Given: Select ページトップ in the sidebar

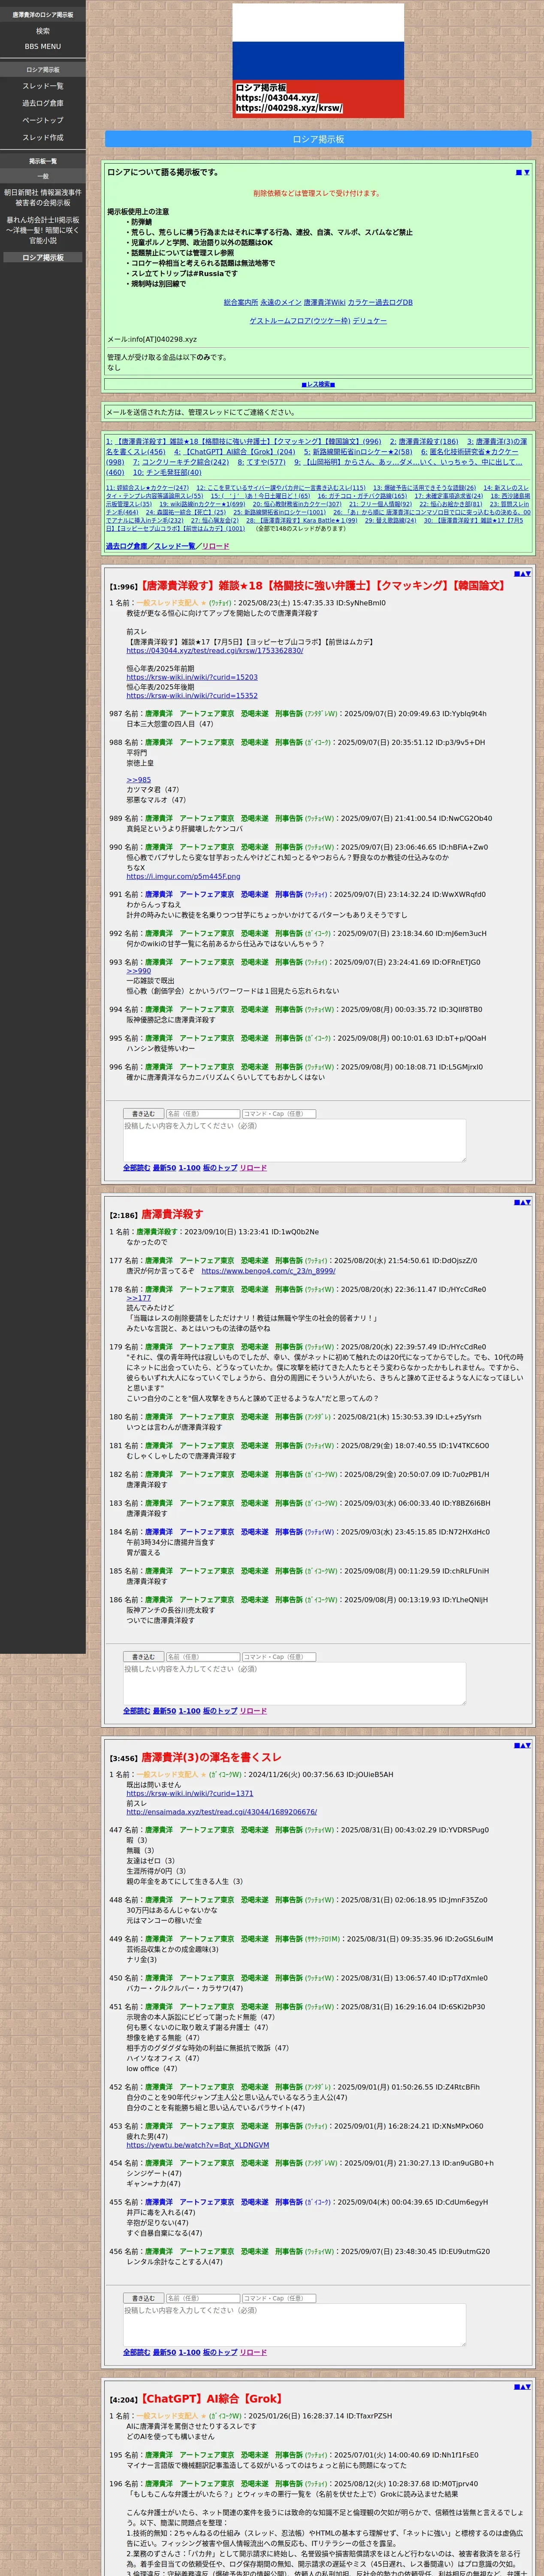Looking at the screenshot, I should click(43, 120).
